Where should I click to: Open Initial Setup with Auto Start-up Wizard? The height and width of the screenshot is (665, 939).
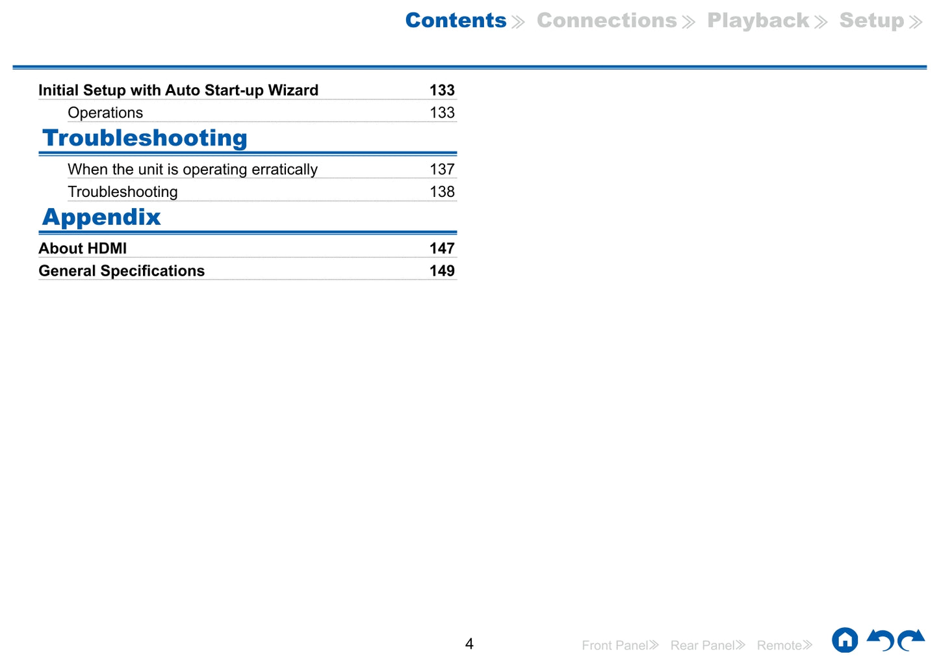coord(178,90)
